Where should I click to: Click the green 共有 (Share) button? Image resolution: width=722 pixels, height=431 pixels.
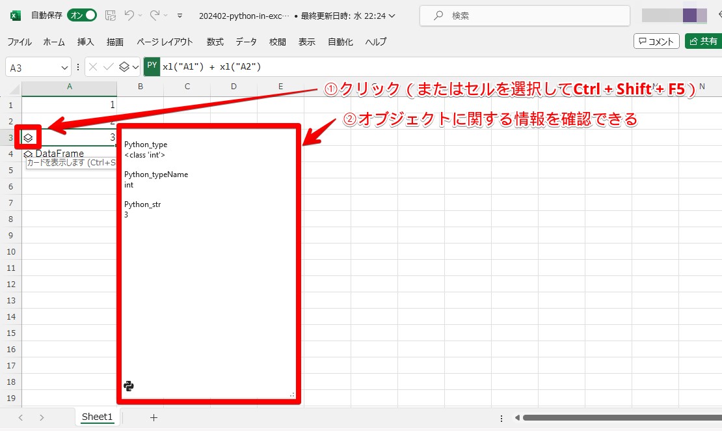pyautogui.click(x=703, y=42)
